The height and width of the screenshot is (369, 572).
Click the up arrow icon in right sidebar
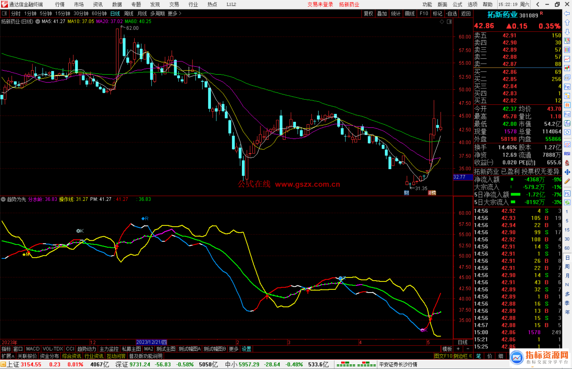click(567, 23)
